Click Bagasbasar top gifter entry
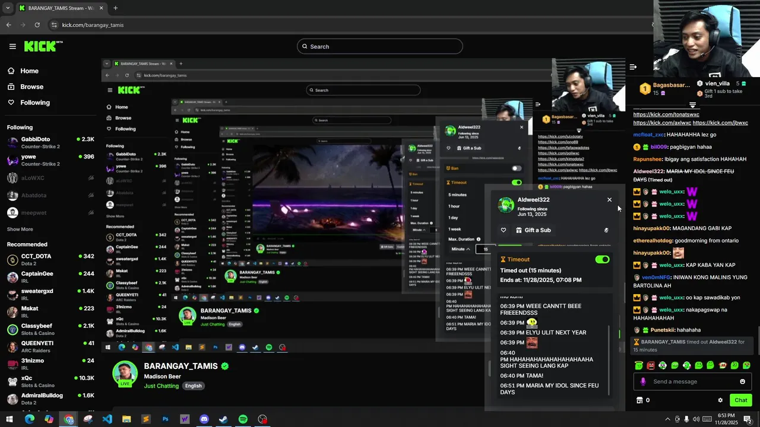Image resolution: width=760 pixels, height=427 pixels. [665, 88]
